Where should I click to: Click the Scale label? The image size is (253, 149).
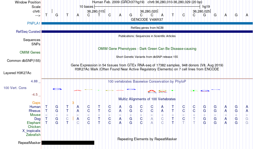click(36, 7)
